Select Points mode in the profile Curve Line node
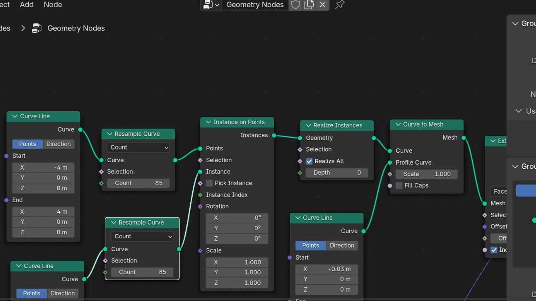 [x=310, y=245]
